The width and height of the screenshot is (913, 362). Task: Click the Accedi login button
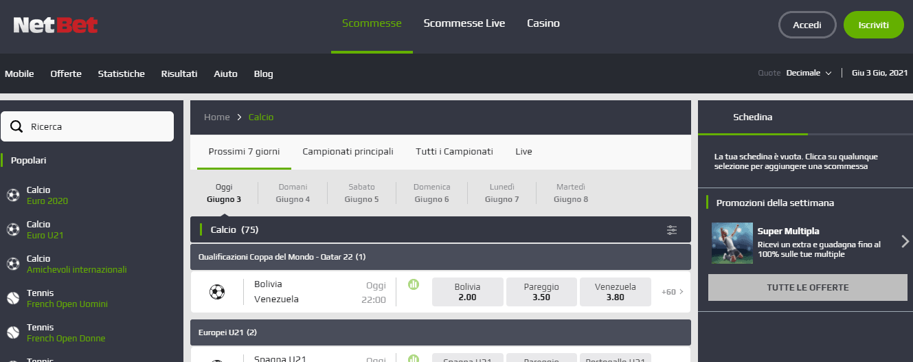coord(807,25)
